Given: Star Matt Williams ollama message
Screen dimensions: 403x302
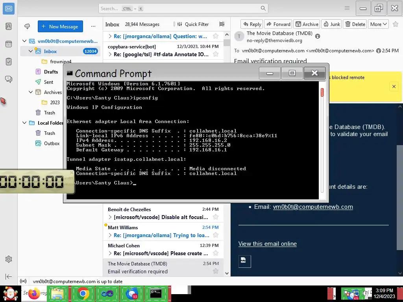Looking at the screenshot, I should click(x=216, y=235).
